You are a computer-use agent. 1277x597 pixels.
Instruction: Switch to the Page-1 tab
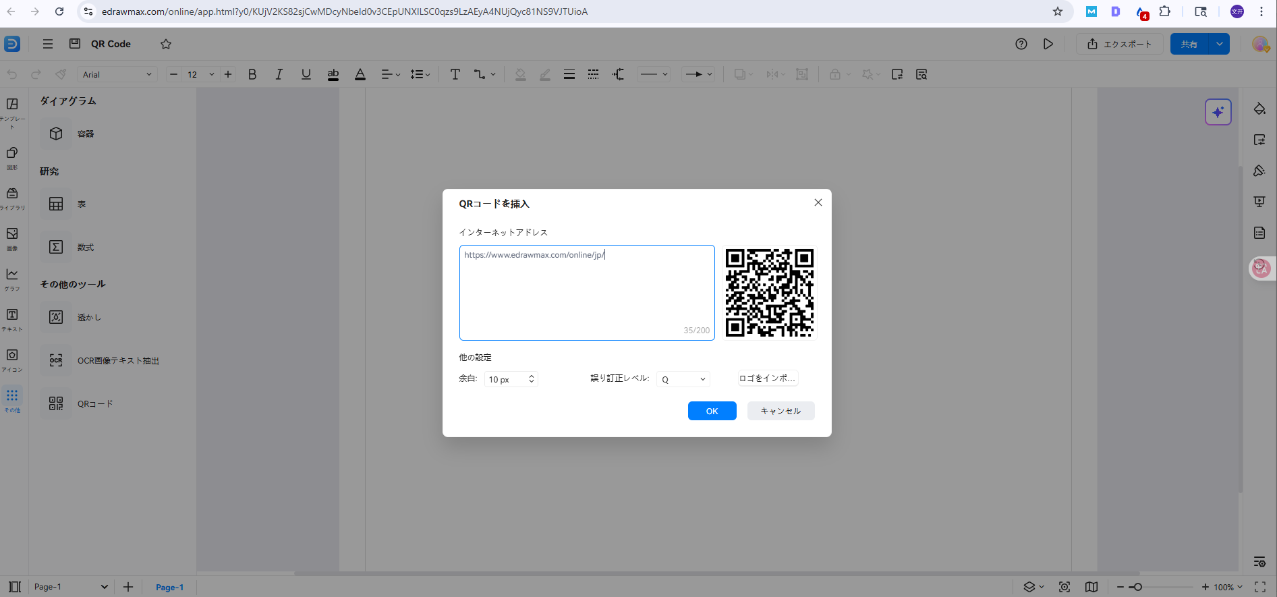(x=169, y=587)
